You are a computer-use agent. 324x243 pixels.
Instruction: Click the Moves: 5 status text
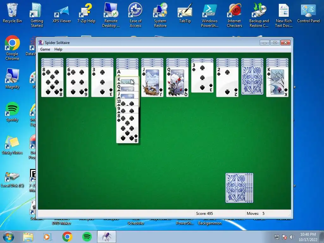[256, 214]
